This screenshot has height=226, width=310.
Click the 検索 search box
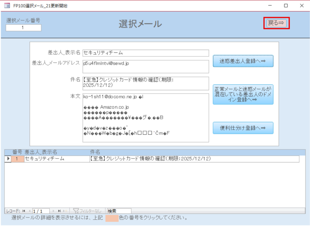119,211
